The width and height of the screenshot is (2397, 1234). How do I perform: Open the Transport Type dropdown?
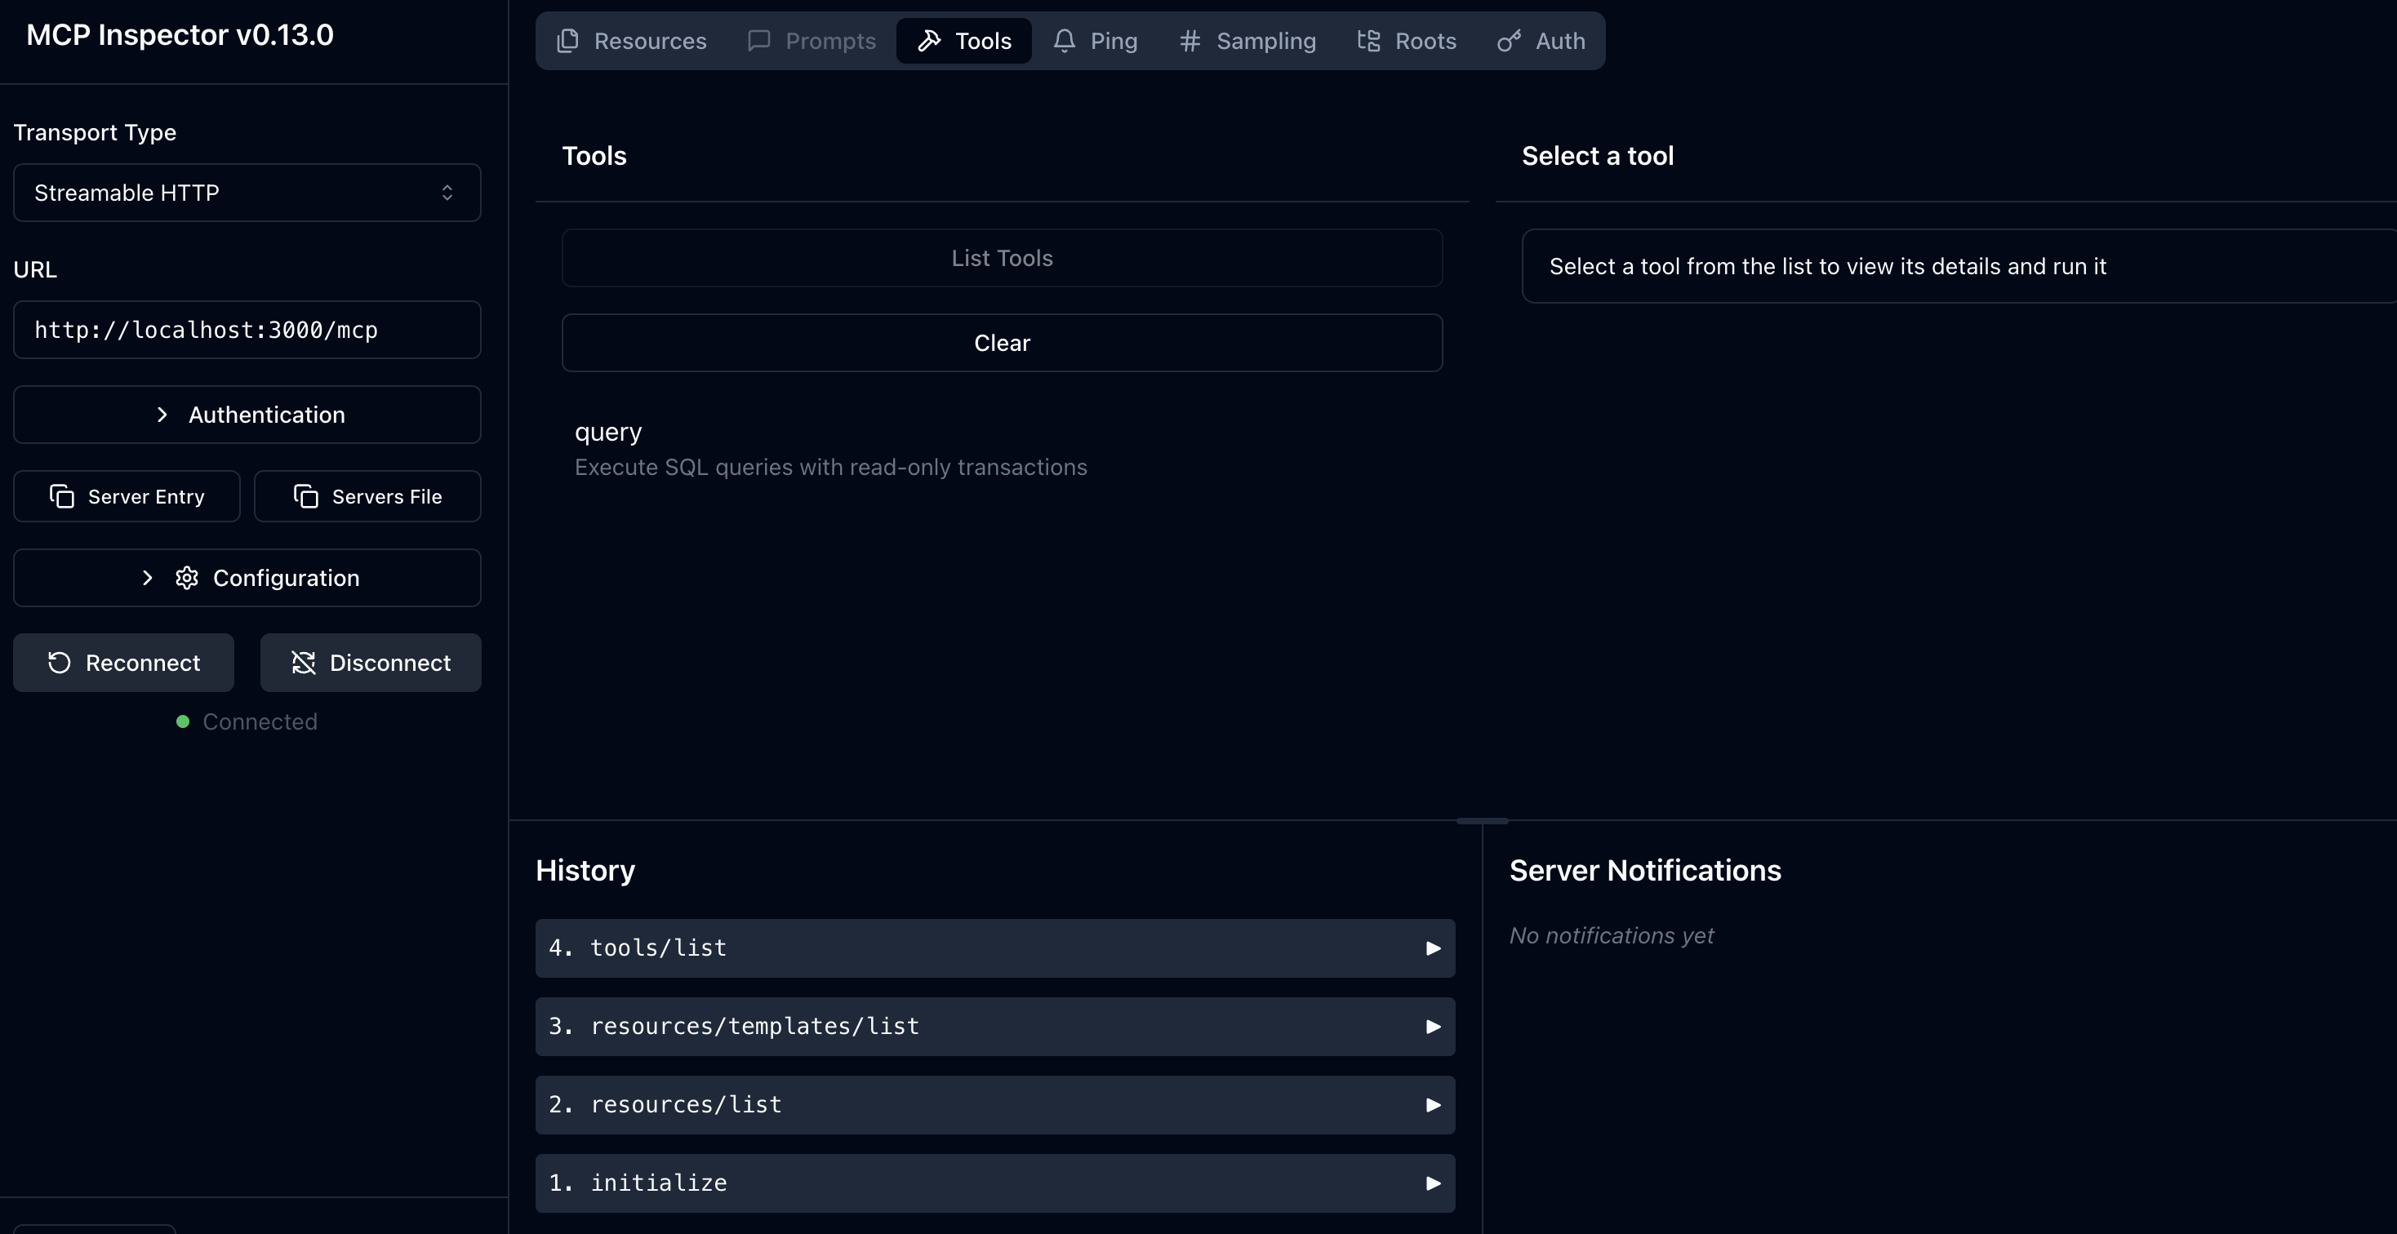point(246,193)
